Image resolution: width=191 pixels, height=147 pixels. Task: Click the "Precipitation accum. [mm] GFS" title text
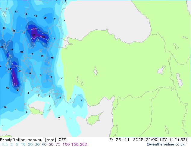tap(33, 140)
